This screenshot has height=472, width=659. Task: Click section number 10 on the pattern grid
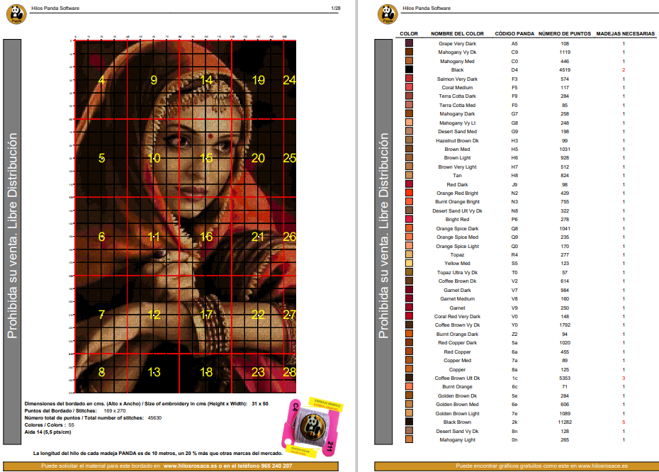(154, 158)
